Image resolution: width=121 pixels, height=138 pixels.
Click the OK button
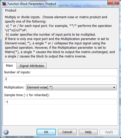(x=46, y=132)
